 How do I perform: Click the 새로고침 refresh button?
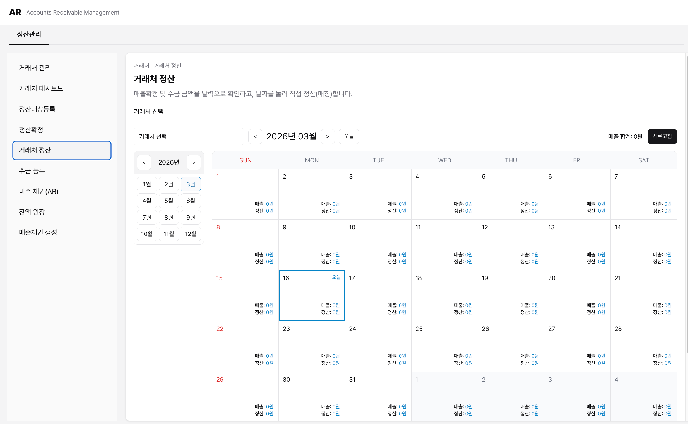(662, 136)
